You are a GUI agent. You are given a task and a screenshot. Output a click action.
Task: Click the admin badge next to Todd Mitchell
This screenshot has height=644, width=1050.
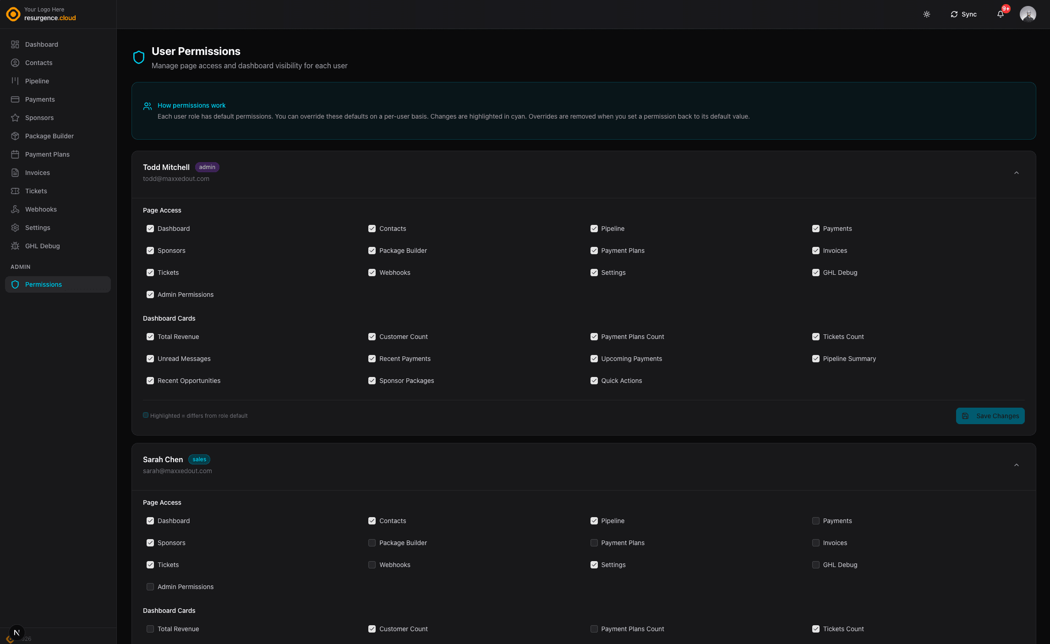point(207,167)
